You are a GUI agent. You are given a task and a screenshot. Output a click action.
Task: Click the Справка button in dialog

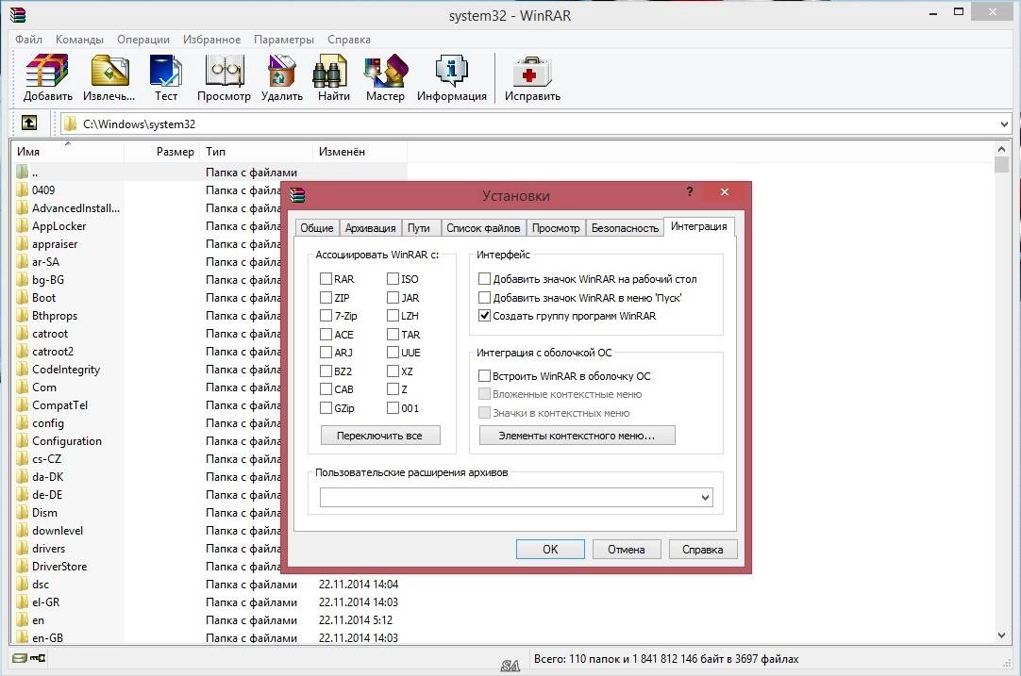pos(703,549)
